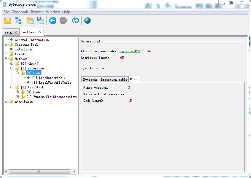Select [0] Code under testStack

point(33,92)
